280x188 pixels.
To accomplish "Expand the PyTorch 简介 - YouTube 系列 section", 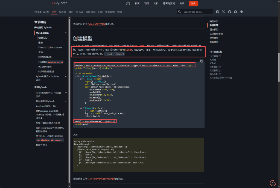I will point(66,76).
